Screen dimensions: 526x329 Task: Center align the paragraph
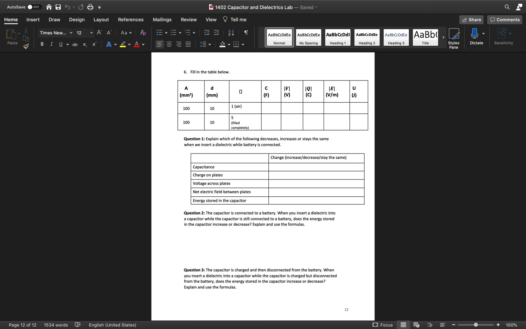click(x=169, y=44)
